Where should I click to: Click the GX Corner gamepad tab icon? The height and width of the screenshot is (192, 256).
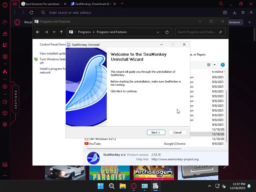tap(15, 4)
